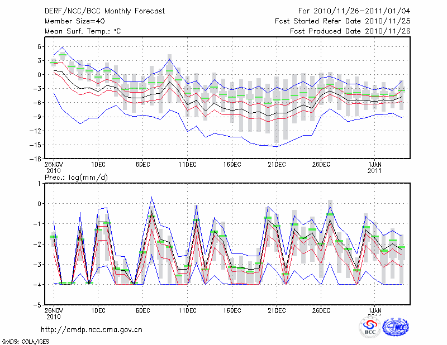Viewport: 447px width, 345px height.
Task: Click the Member Size=40 label
Action: (x=70, y=21)
